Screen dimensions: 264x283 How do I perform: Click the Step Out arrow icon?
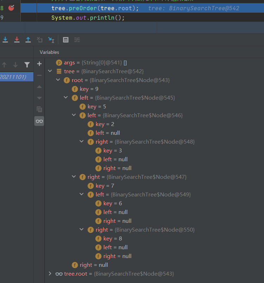tap(28, 39)
